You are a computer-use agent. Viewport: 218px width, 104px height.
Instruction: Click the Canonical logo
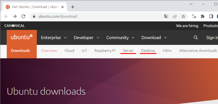14,26
